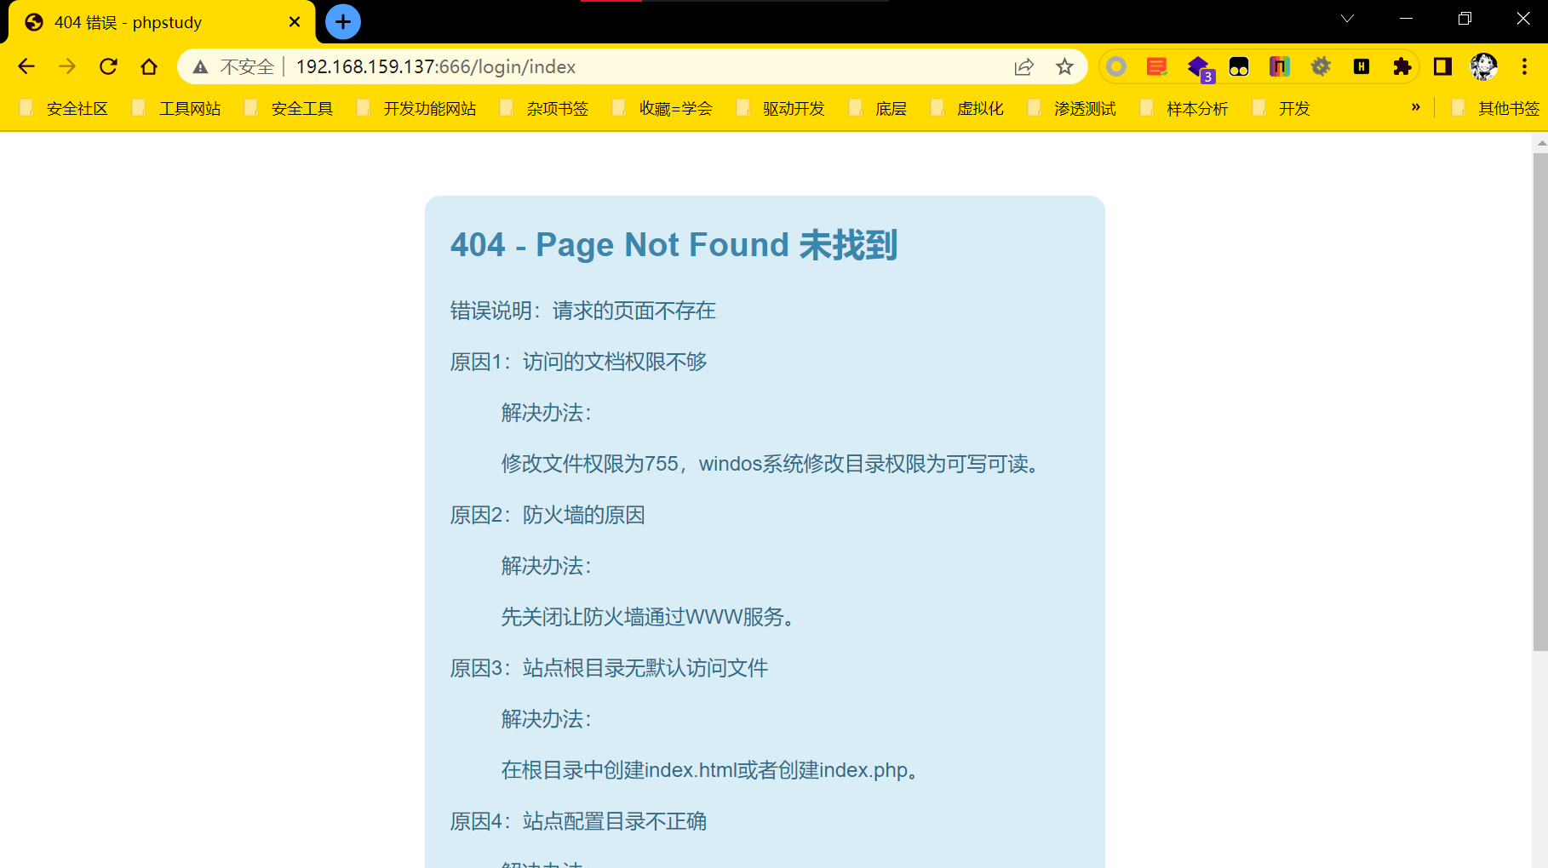Toggle the browser side panel

[1442, 66]
